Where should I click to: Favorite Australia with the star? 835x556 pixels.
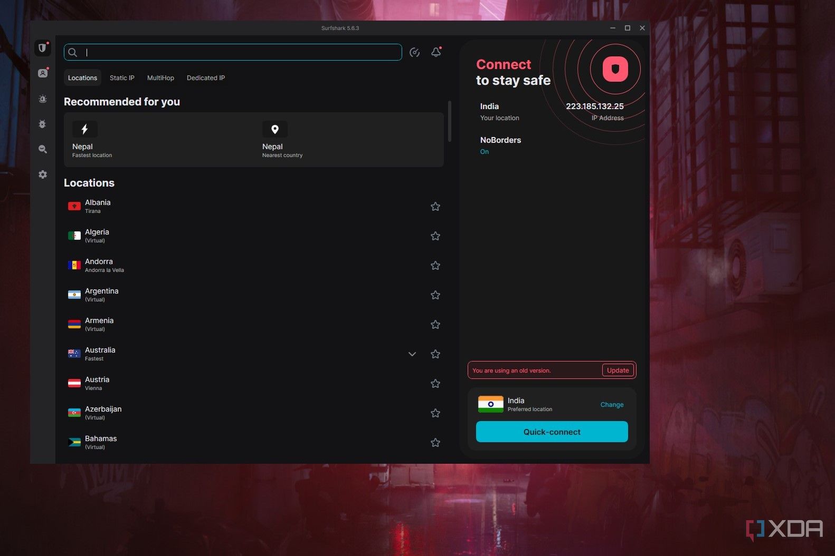pyautogui.click(x=435, y=354)
